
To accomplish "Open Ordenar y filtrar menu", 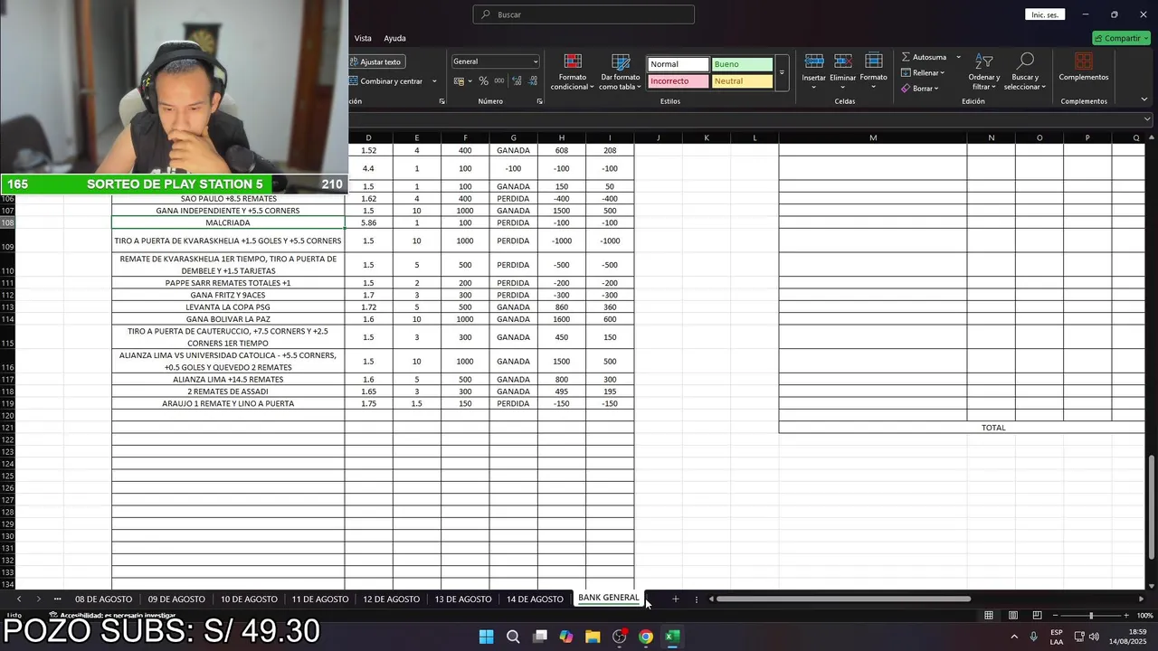I will (x=983, y=71).
